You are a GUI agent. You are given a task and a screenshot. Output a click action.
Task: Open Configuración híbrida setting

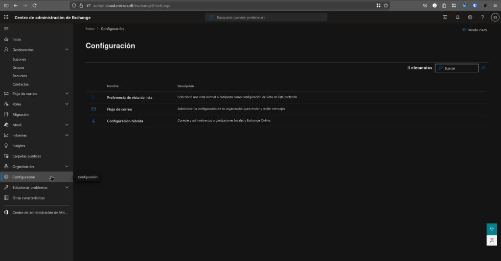pos(125,121)
